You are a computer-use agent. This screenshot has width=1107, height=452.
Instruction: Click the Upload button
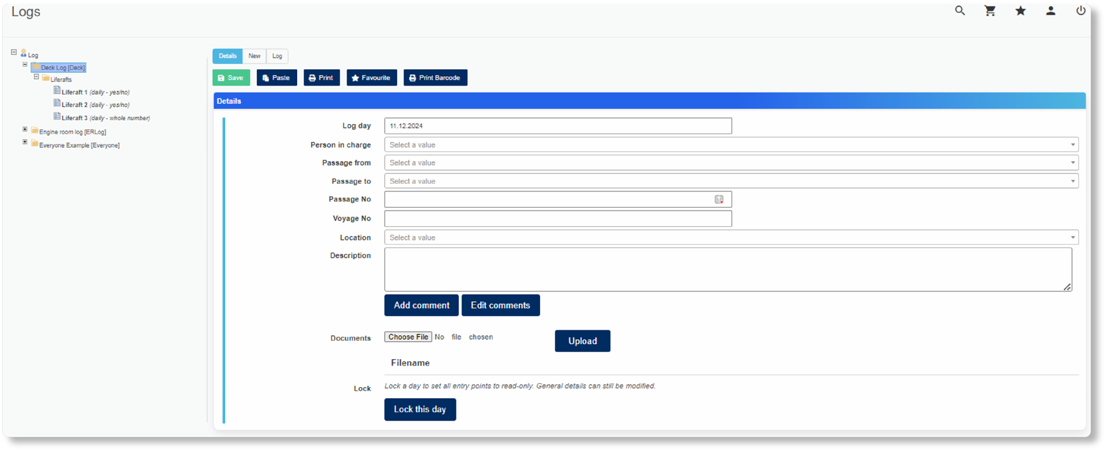click(x=582, y=341)
